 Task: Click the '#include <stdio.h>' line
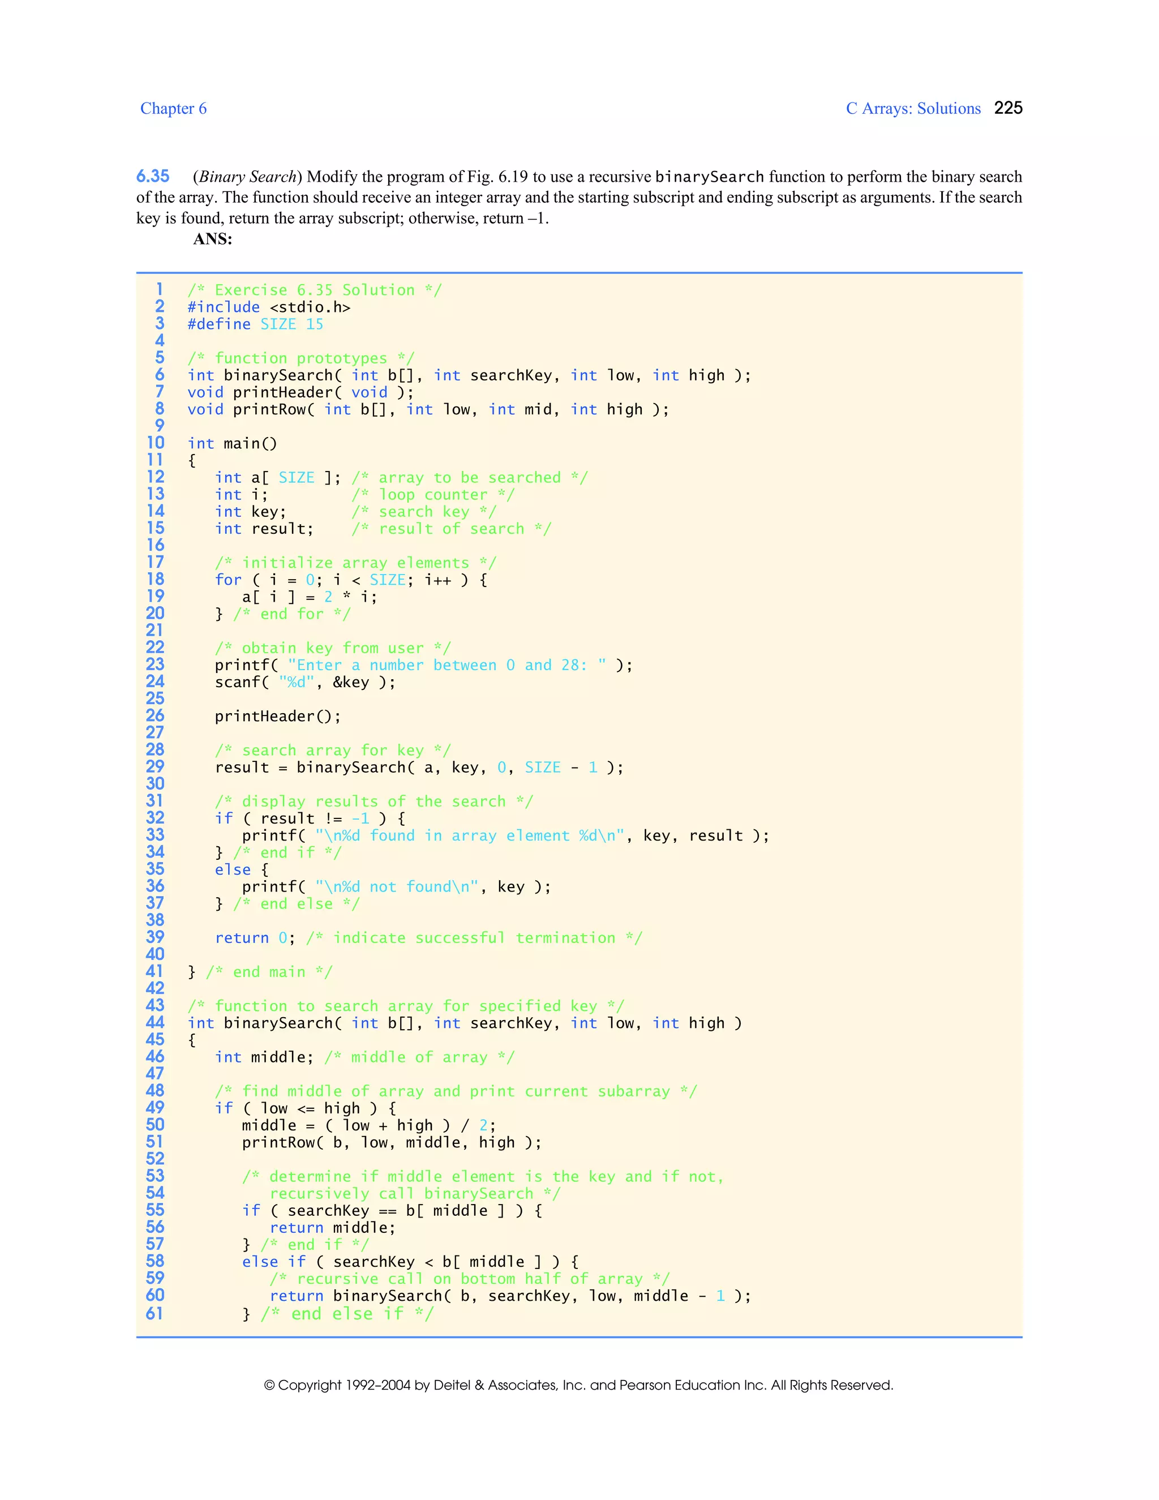269,307
